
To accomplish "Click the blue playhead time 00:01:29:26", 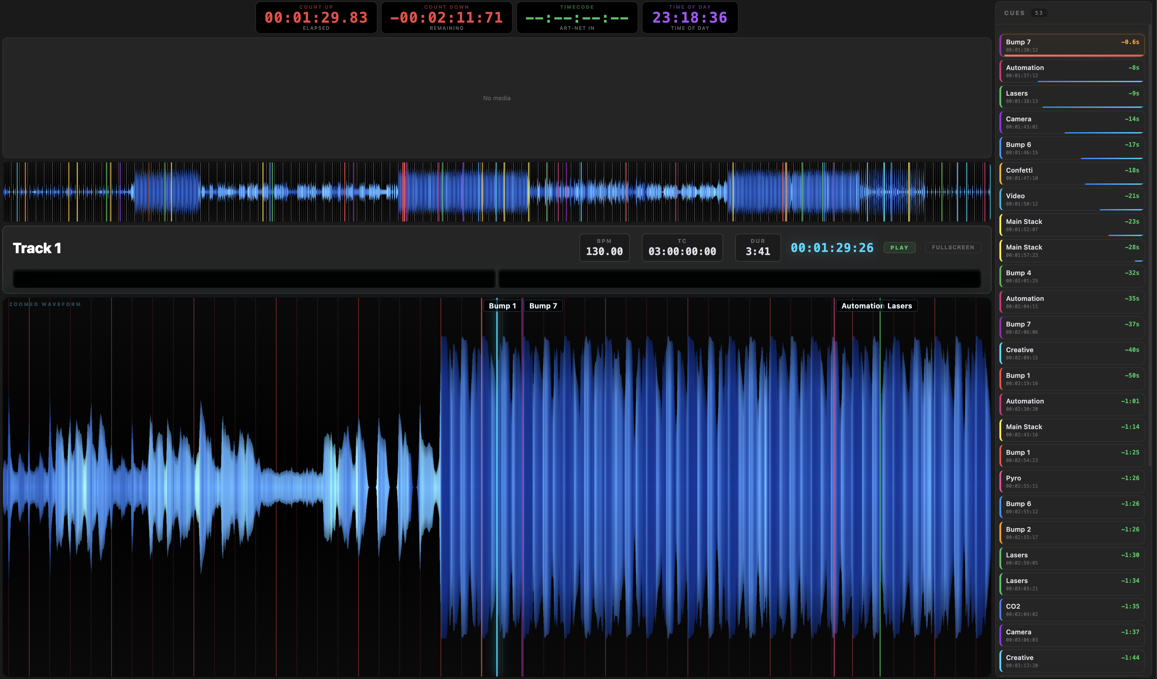I will 832,247.
